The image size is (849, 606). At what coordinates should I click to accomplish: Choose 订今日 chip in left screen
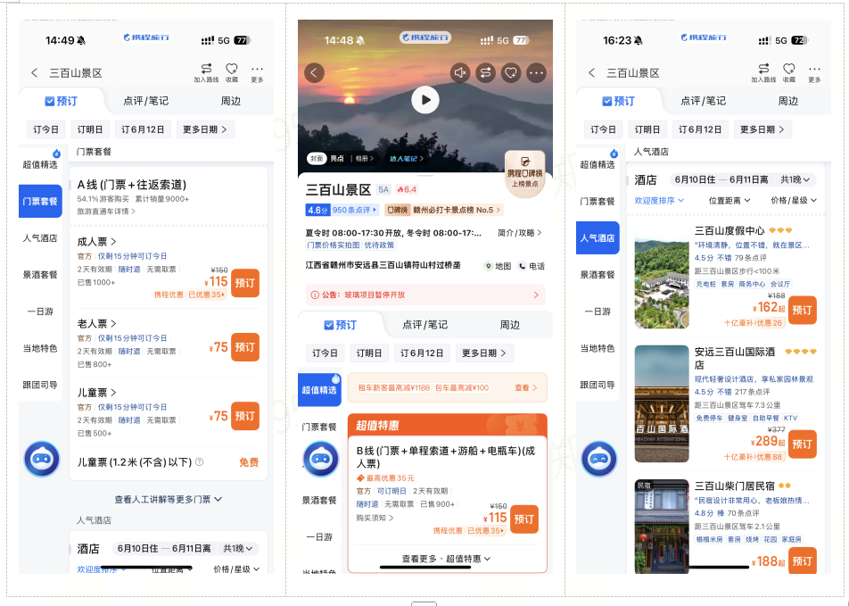tap(45, 129)
